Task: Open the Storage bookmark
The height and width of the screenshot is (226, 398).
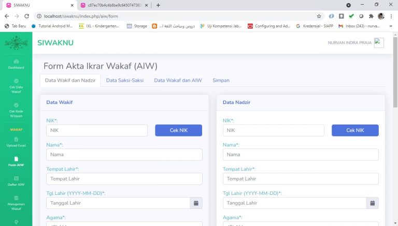Action: coord(137,26)
